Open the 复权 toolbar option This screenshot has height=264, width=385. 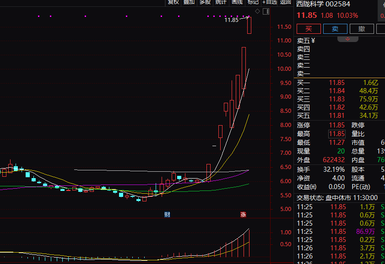pos(173,2)
